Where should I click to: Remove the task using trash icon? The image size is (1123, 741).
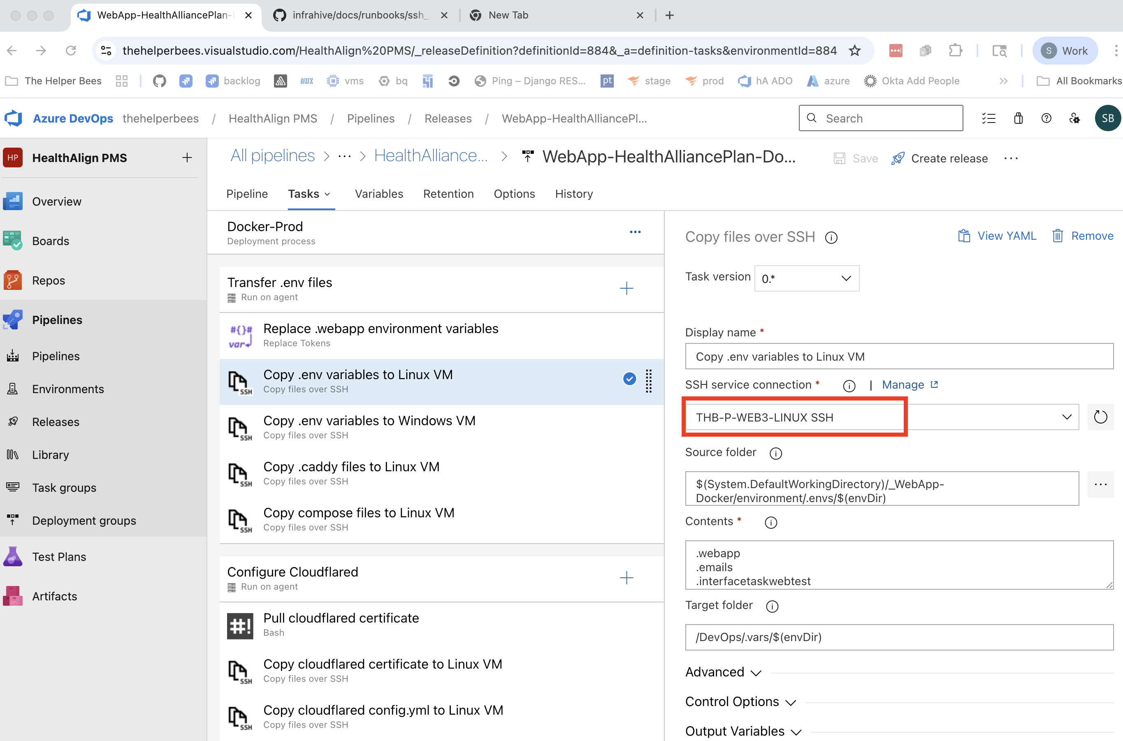1058,235
